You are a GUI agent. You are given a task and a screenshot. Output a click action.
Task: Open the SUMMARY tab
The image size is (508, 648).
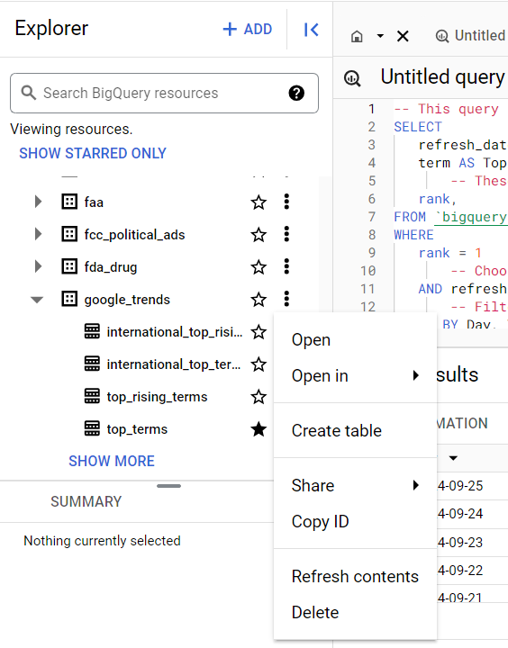coord(86,501)
